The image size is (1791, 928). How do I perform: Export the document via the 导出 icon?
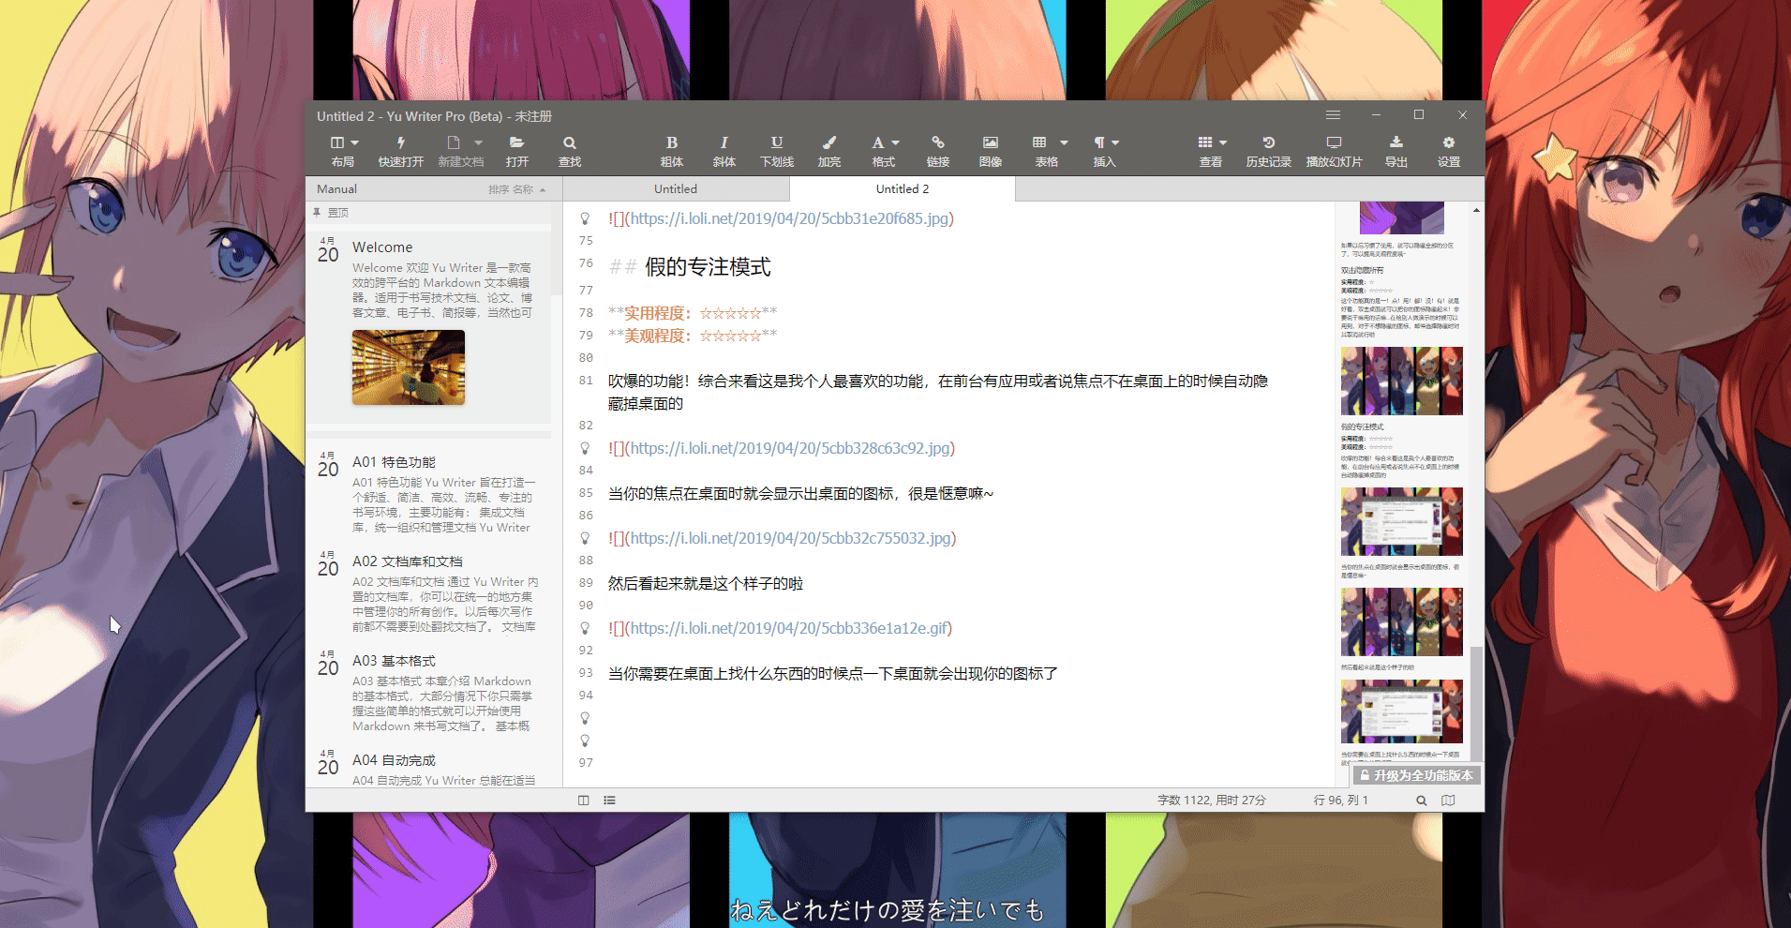(1395, 143)
